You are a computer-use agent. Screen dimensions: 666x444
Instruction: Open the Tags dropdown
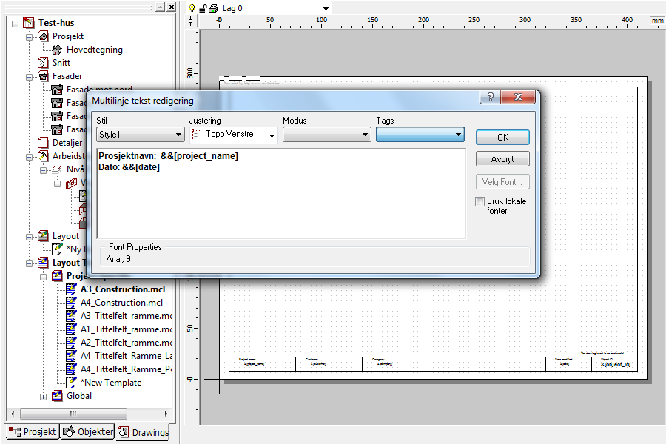coord(420,135)
